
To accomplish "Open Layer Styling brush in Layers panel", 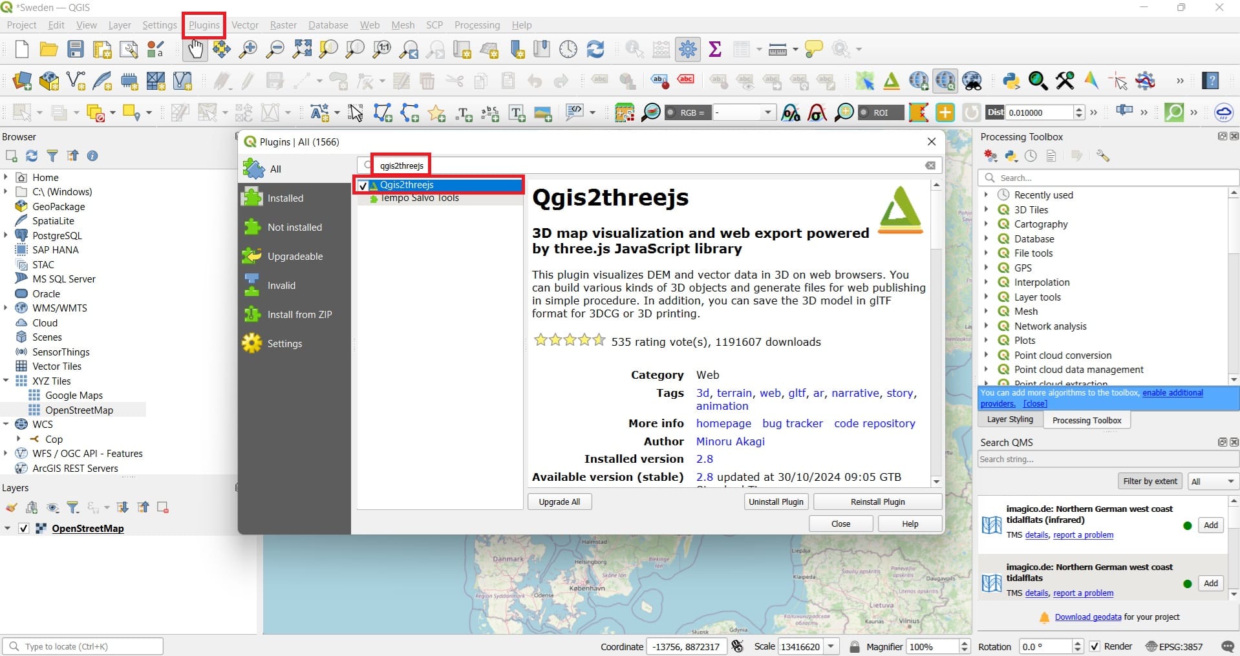I will [x=11, y=507].
